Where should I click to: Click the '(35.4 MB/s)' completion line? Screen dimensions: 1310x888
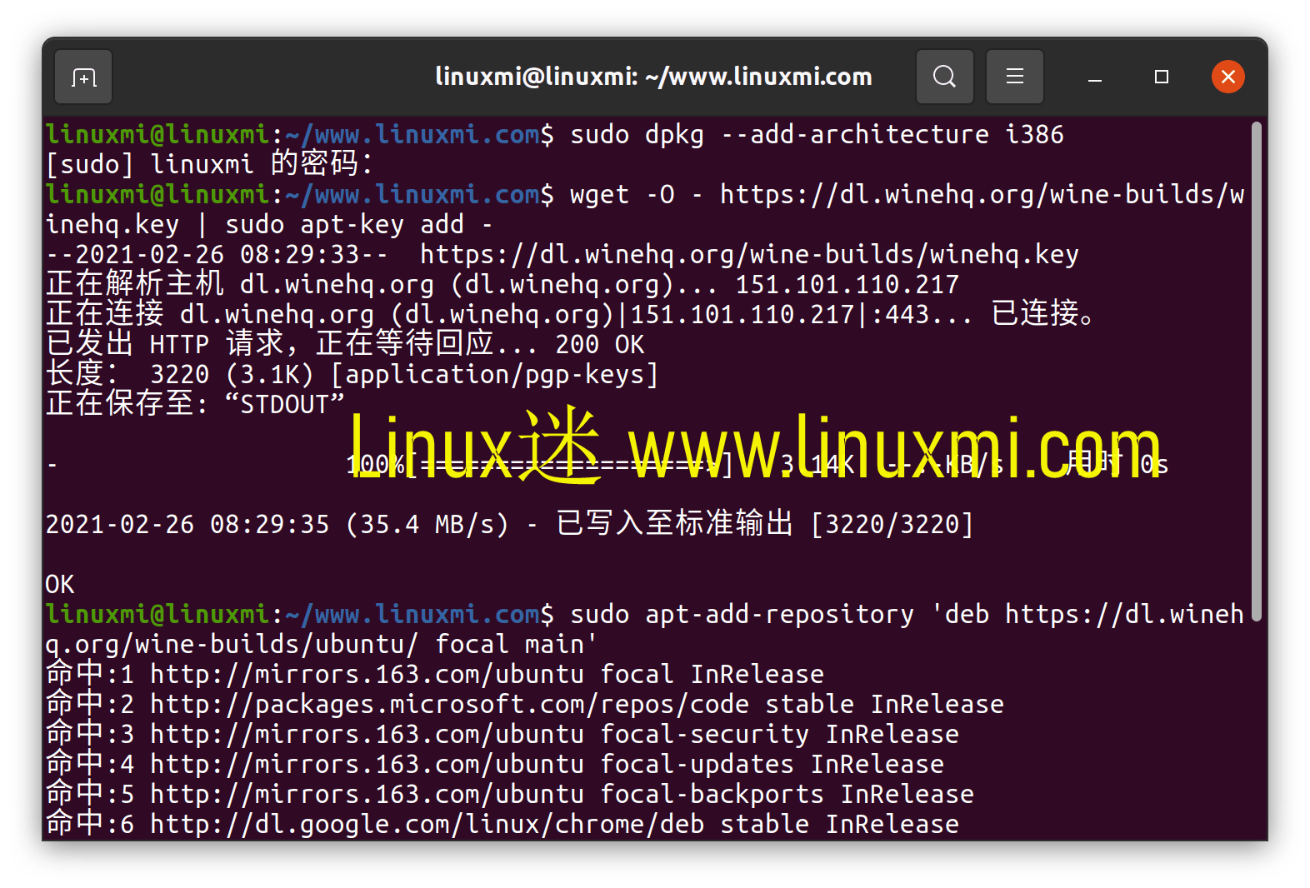click(x=509, y=525)
